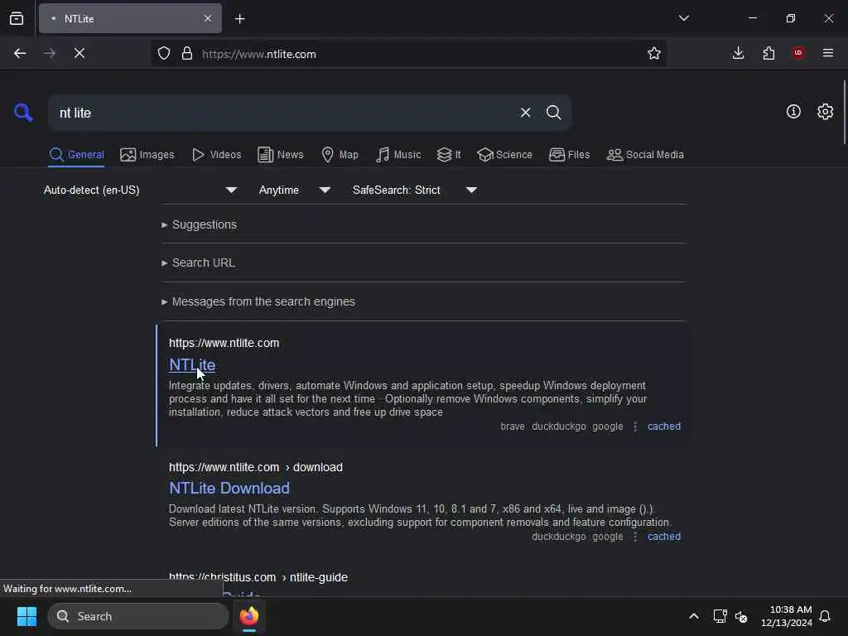Screen dimensions: 848x636
Task: Open cached link of NTLite Download result
Action: point(664,537)
